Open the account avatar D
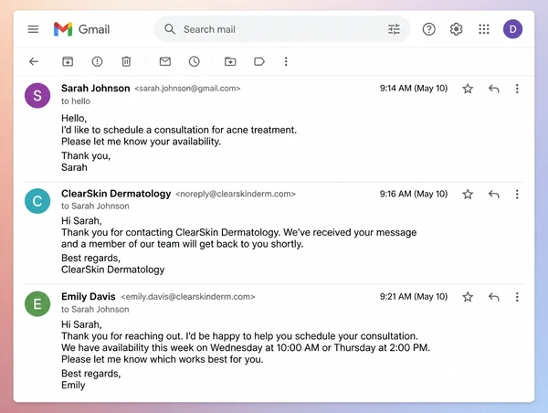Screen dimensions: 548x413 point(512,29)
